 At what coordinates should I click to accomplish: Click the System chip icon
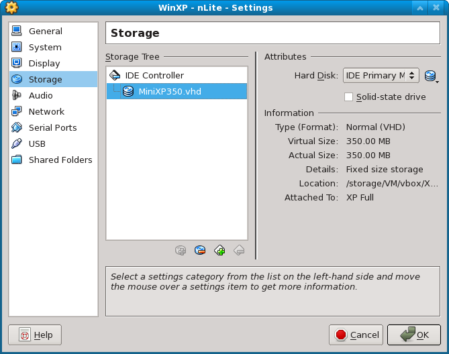pyautogui.click(x=17, y=47)
